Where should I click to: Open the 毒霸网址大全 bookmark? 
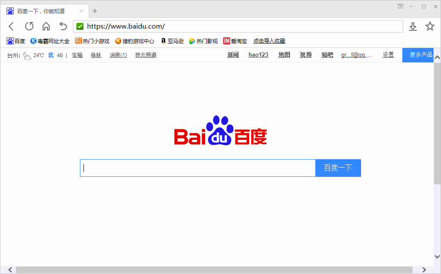point(50,41)
